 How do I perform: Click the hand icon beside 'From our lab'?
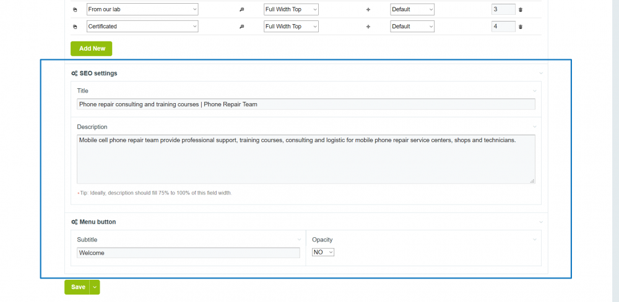tap(76, 10)
